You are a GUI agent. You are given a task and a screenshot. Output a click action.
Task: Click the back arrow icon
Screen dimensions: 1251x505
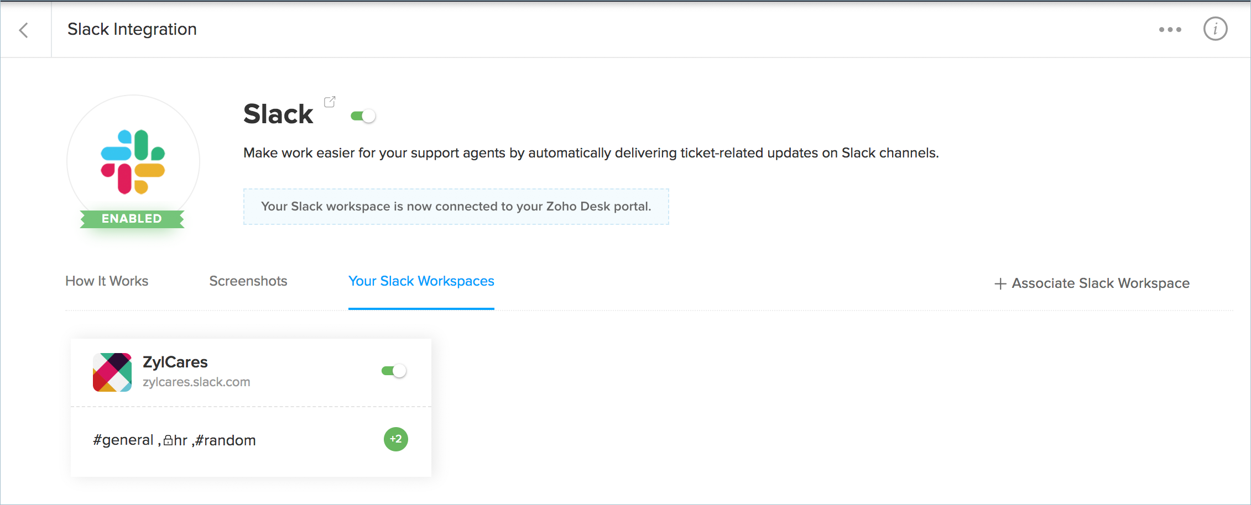pyautogui.click(x=24, y=30)
